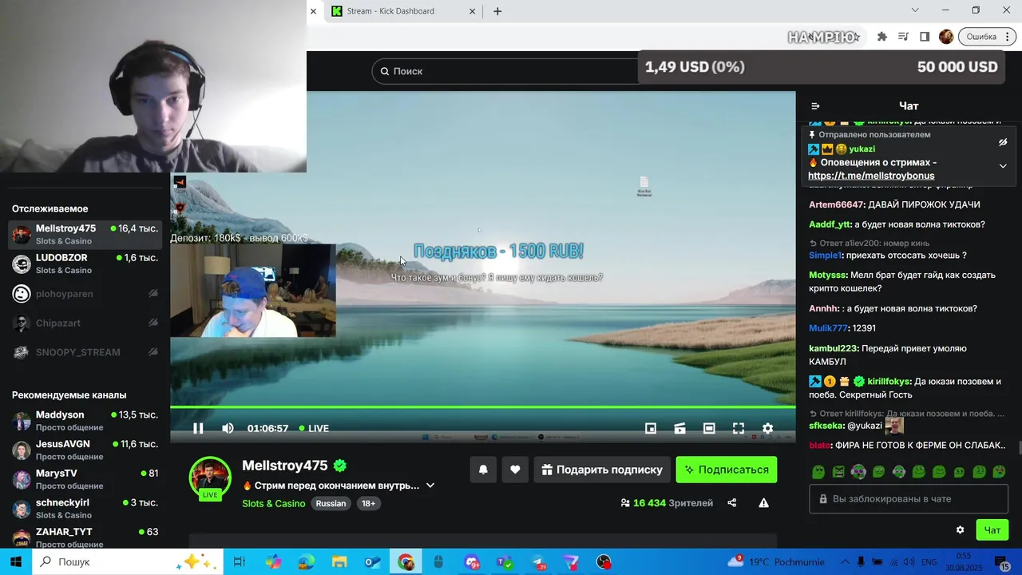Viewport: 1022px width, 575px height.
Task: Open Windows notification center
Action: tap(1002, 565)
